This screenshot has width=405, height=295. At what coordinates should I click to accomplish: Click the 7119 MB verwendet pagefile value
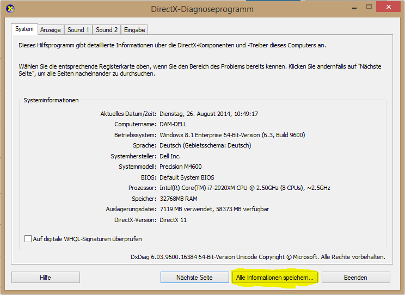(214, 209)
